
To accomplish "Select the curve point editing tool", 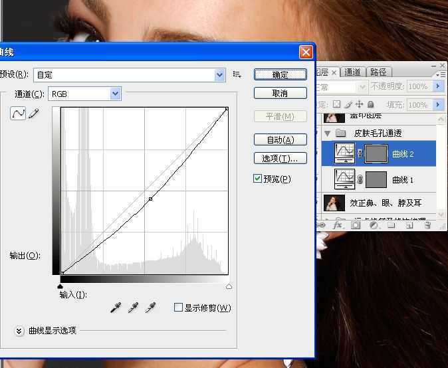I will [18, 114].
